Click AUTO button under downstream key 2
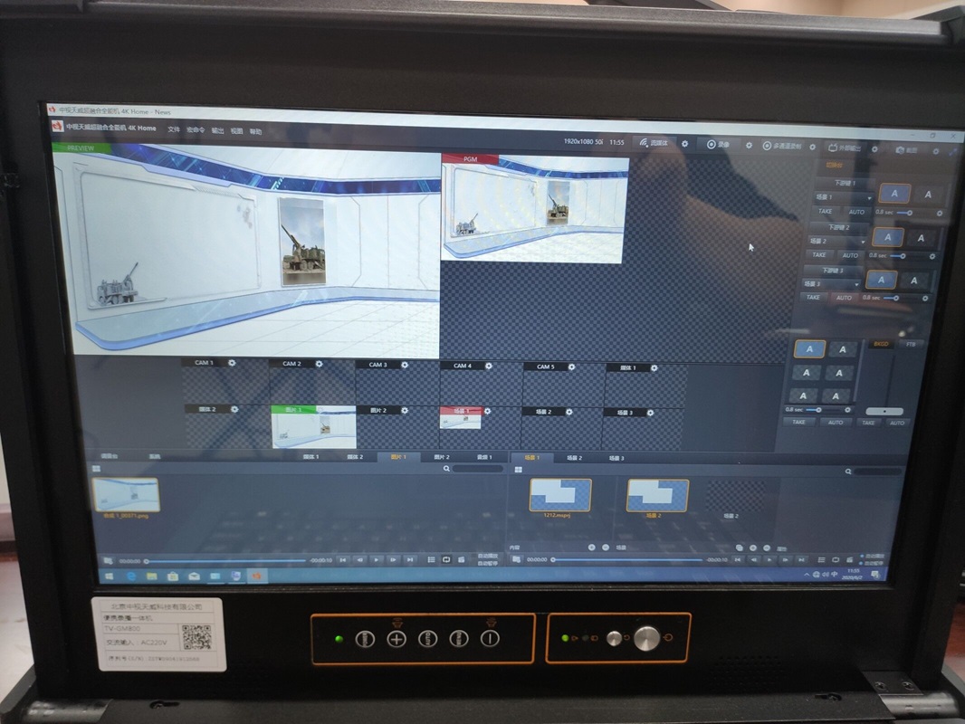 point(850,255)
